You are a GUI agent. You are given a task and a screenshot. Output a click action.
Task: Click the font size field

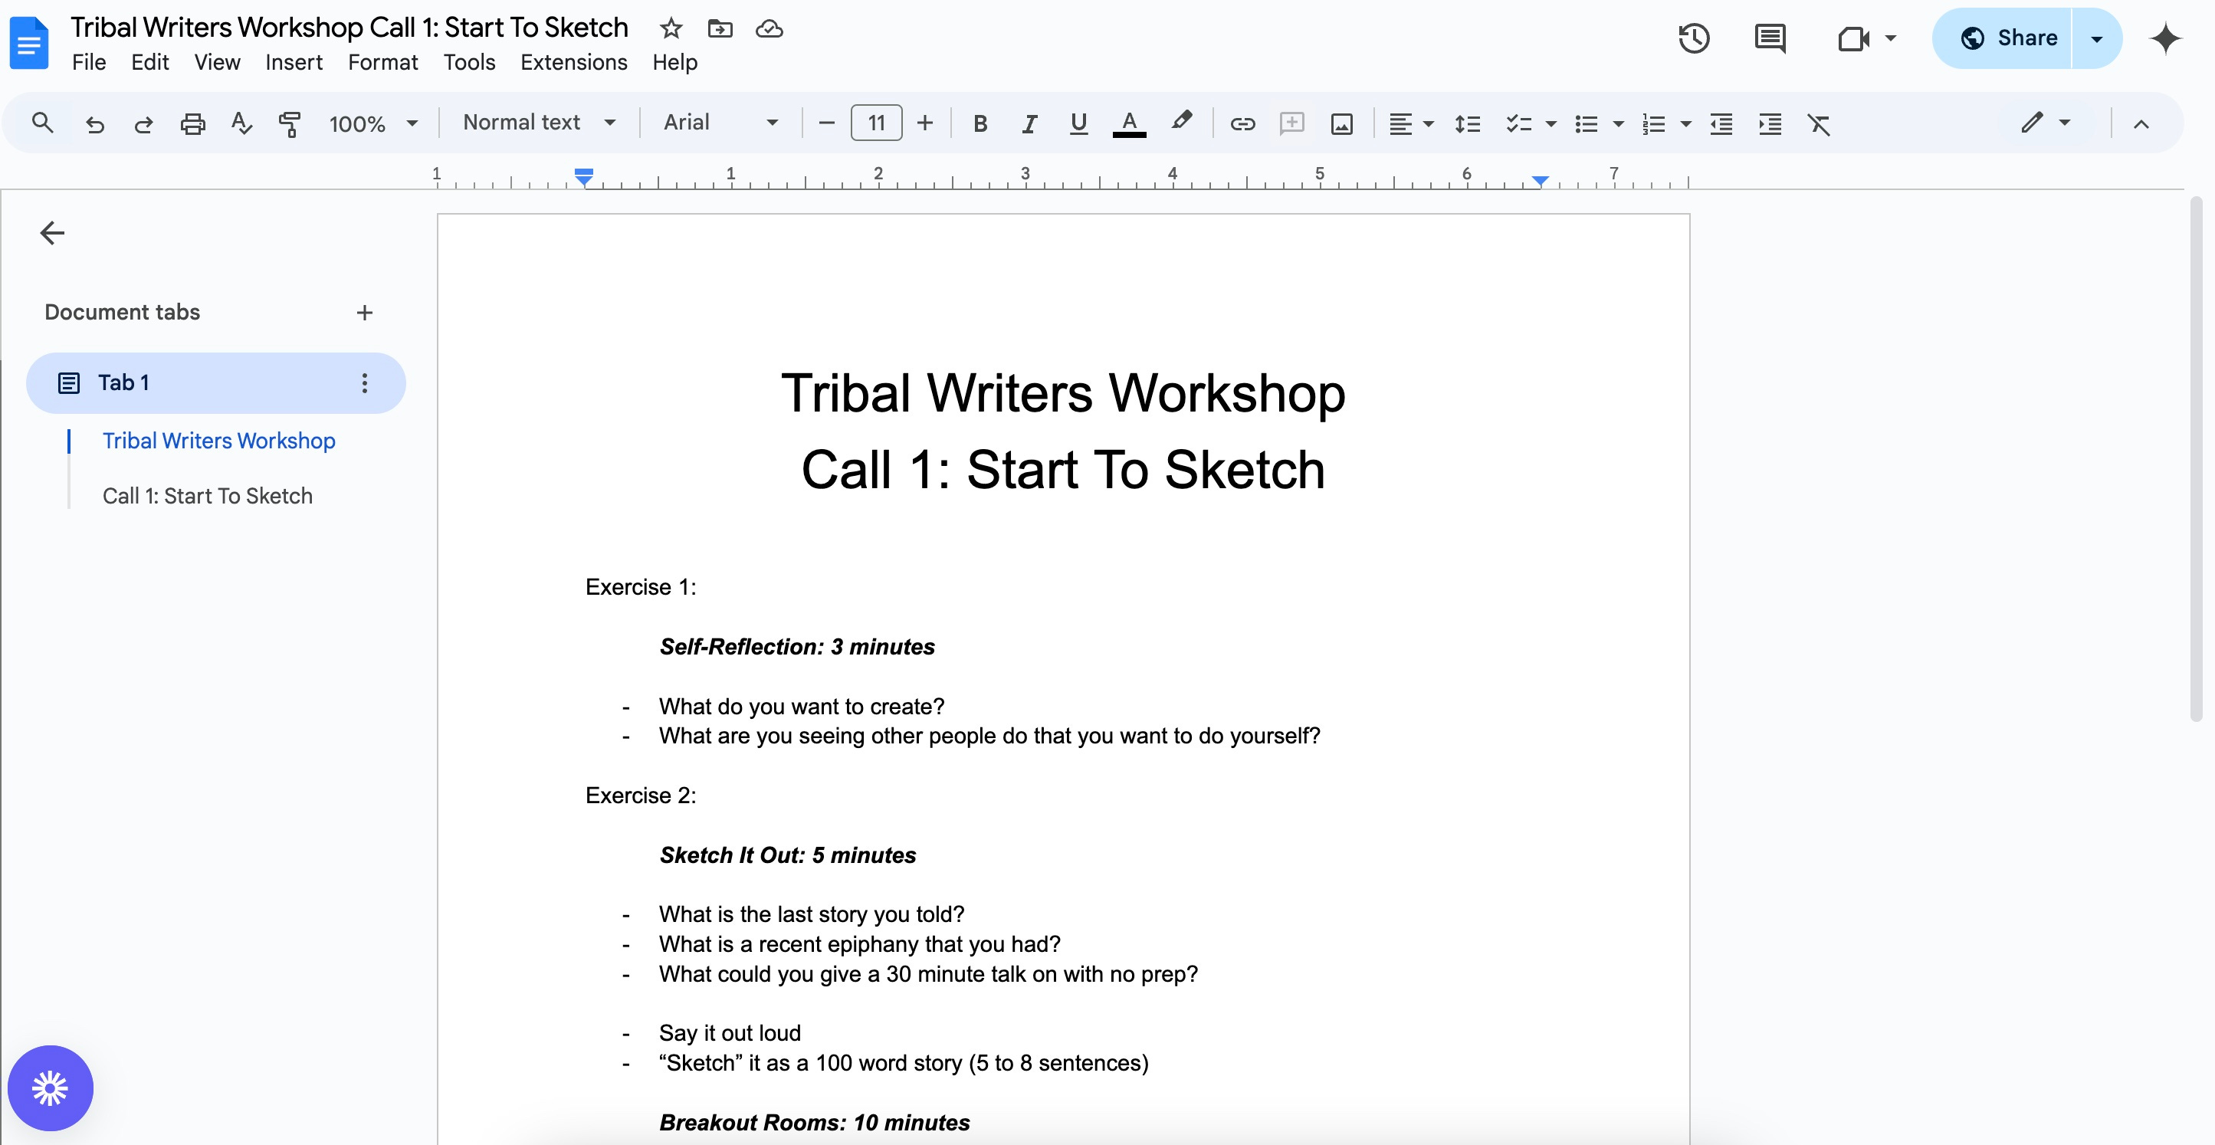click(x=876, y=123)
